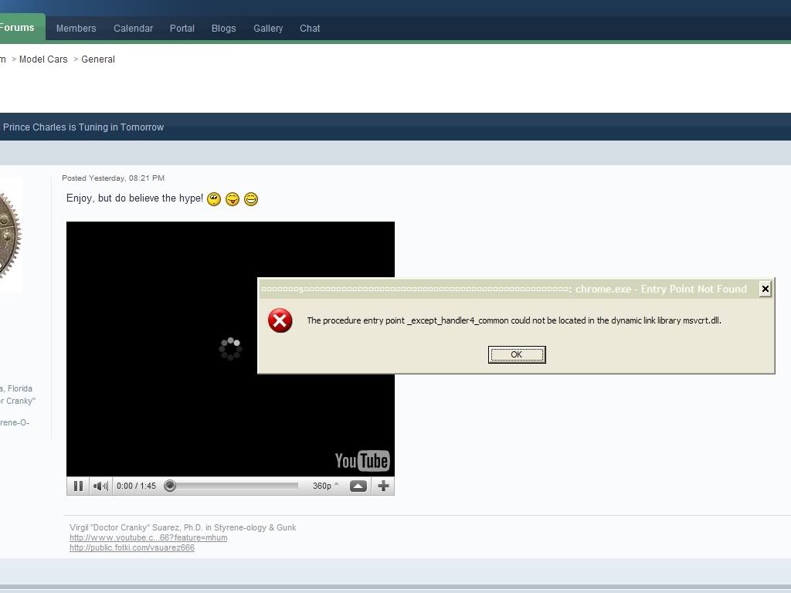Follow the General breadcrumb link
791x593 pixels.
pos(98,59)
